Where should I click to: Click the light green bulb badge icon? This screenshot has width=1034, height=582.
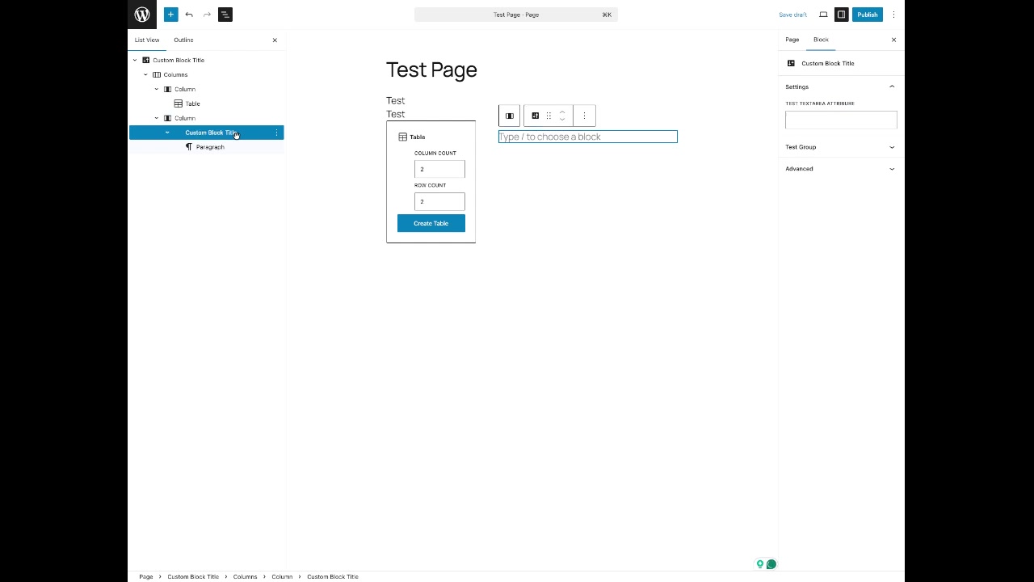[760, 564]
